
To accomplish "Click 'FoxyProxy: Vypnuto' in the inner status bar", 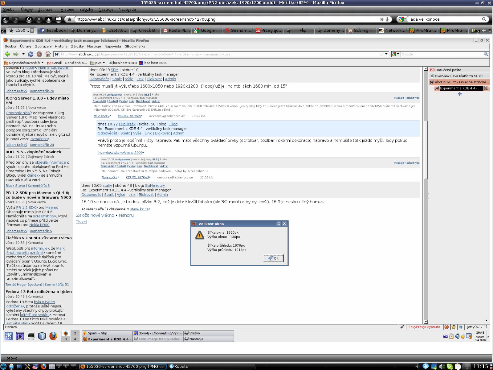I will (x=424, y=327).
